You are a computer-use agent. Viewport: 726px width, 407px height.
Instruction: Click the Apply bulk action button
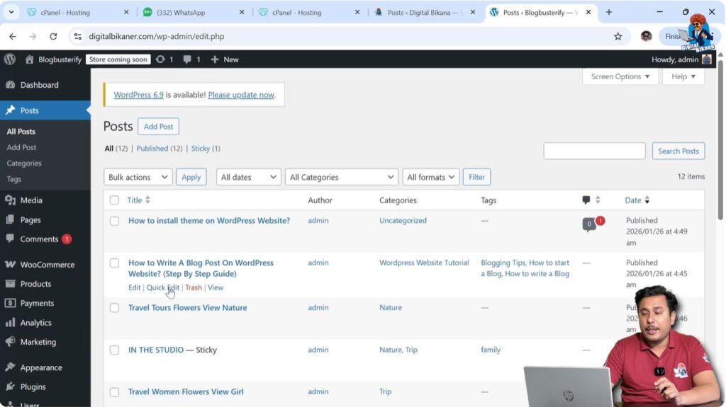pyautogui.click(x=191, y=177)
